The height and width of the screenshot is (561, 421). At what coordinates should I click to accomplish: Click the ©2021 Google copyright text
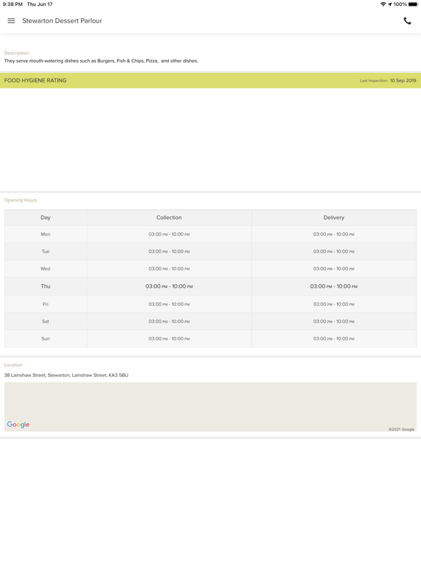pyautogui.click(x=401, y=429)
